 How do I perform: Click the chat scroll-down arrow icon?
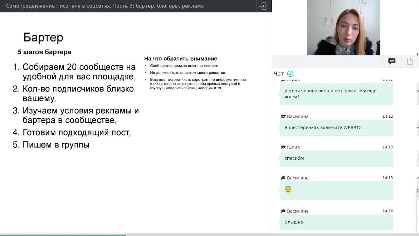290,74
